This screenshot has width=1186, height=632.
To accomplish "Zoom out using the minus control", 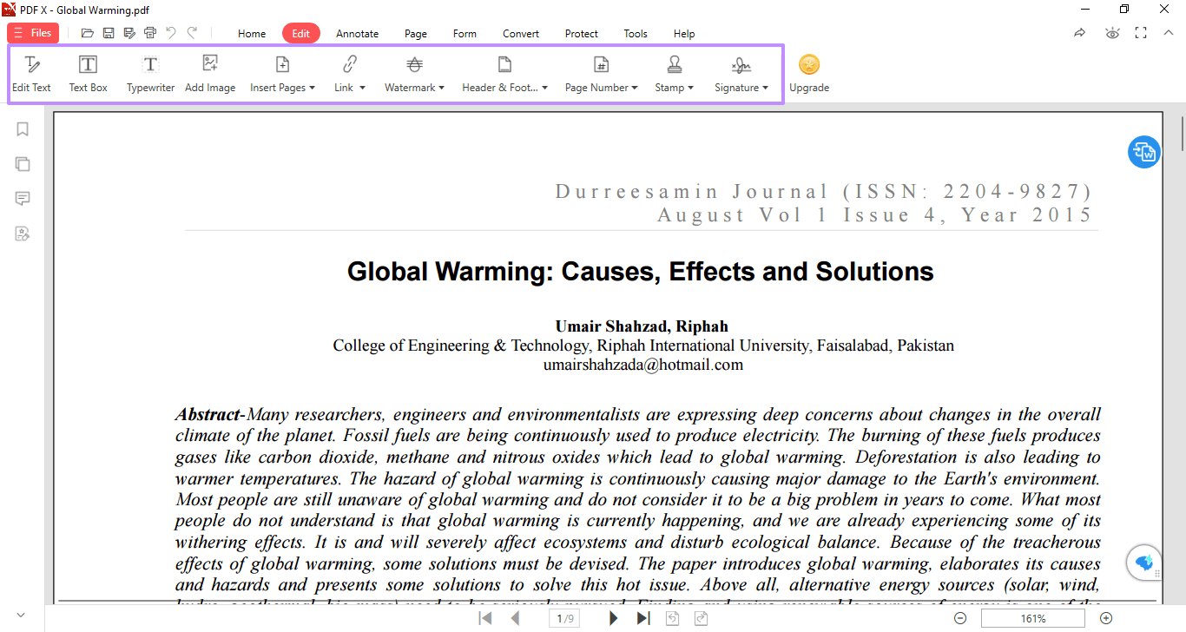I will [x=960, y=617].
